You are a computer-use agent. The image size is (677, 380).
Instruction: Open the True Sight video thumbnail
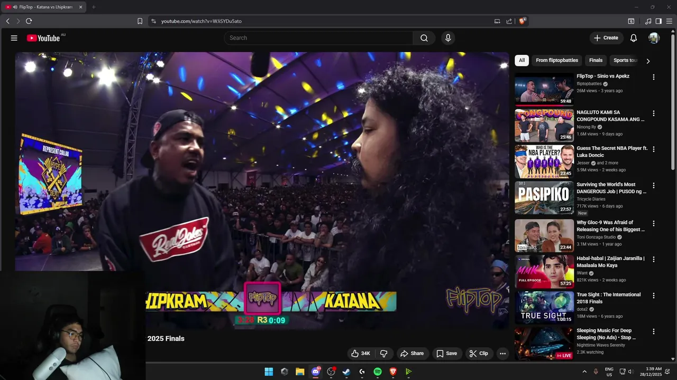tap(544, 307)
